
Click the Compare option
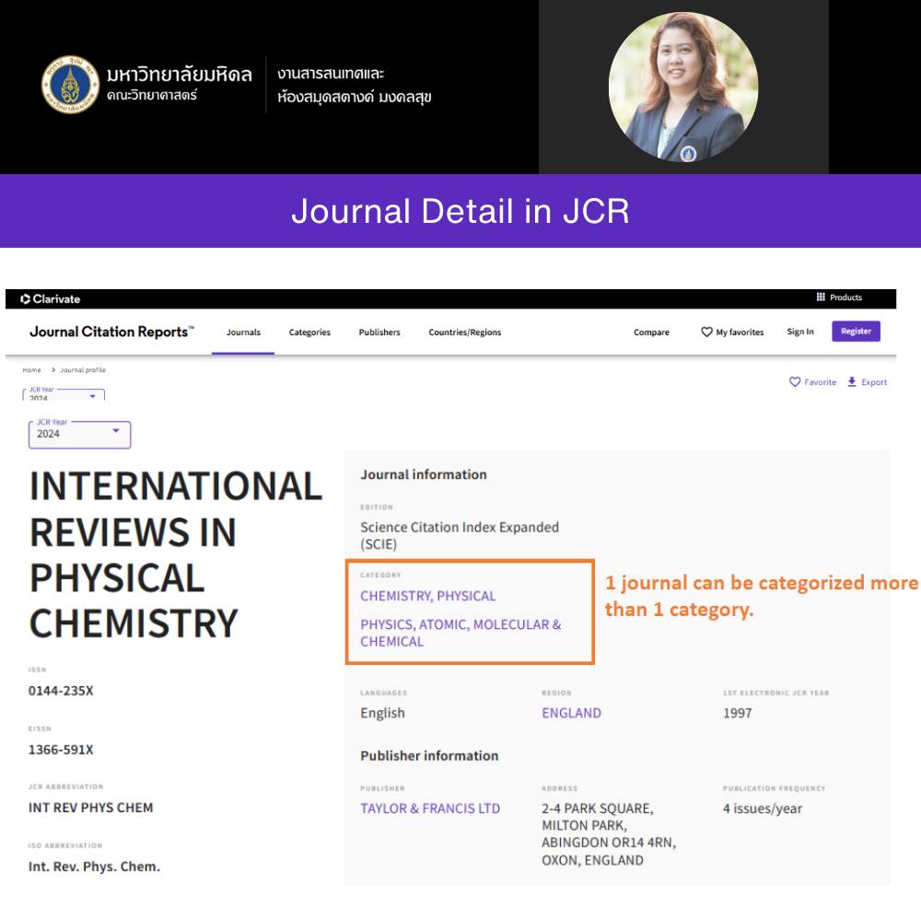[x=651, y=332]
